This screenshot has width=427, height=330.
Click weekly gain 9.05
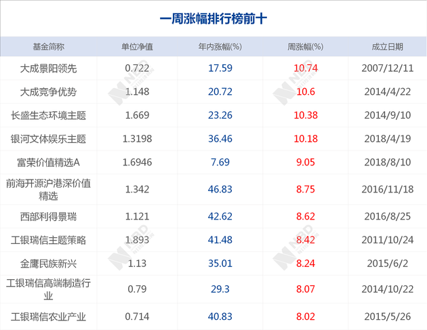(x=306, y=162)
